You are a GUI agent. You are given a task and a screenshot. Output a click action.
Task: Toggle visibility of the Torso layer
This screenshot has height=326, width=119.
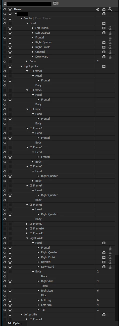(x=5, y=286)
